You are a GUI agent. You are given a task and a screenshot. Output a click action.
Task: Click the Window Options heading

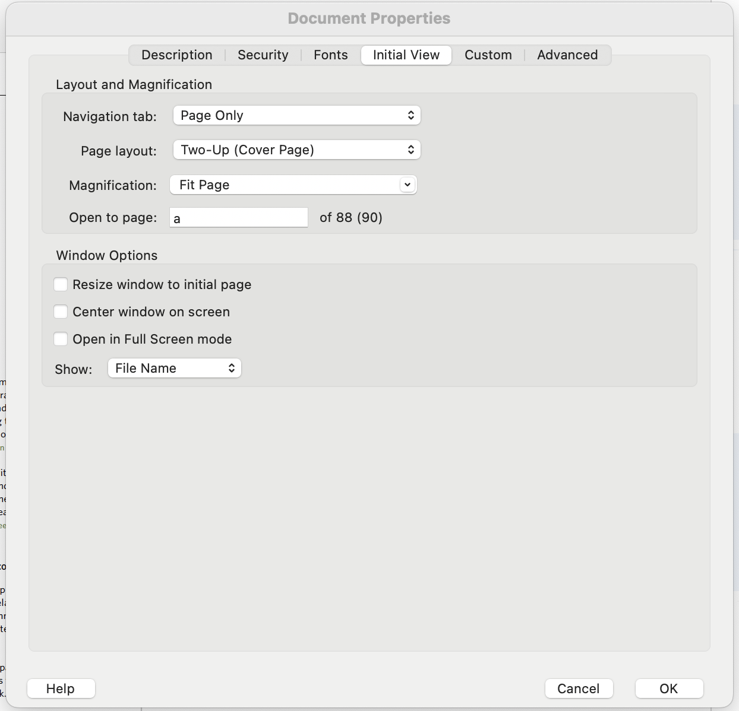pos(107,255)
